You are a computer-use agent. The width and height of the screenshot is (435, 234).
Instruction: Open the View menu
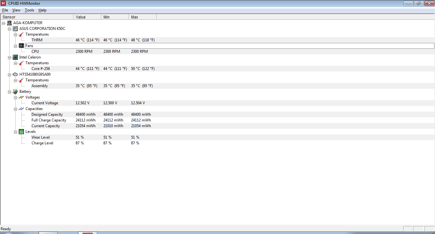point(16,10)
